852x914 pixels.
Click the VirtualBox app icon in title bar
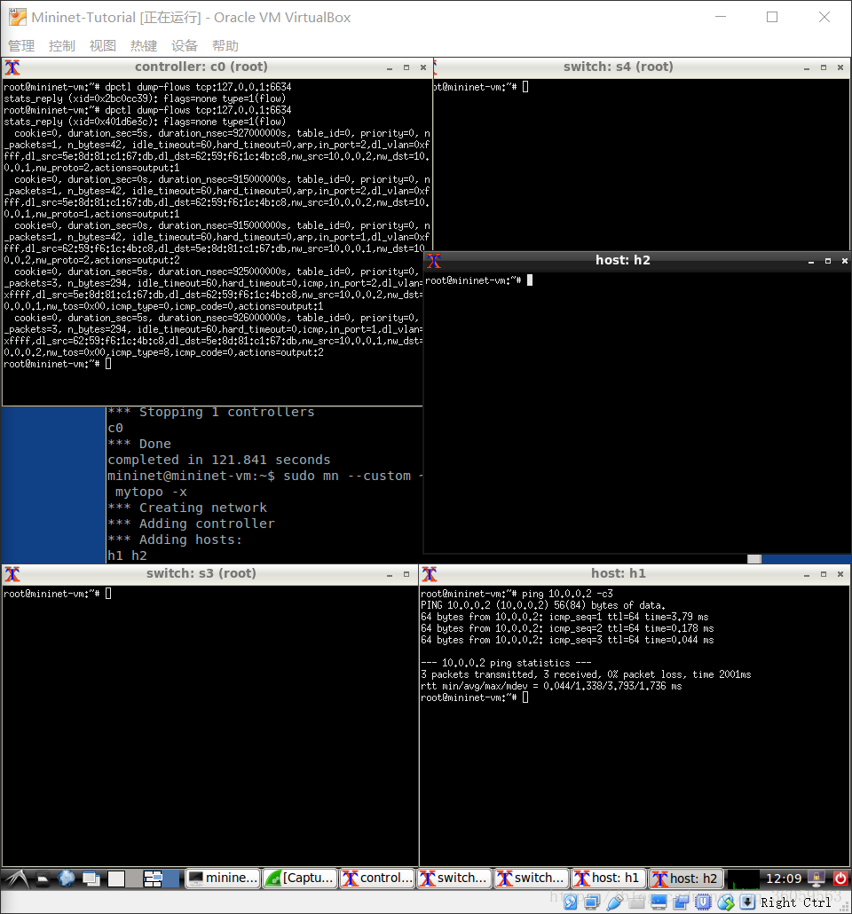[18, 17]
